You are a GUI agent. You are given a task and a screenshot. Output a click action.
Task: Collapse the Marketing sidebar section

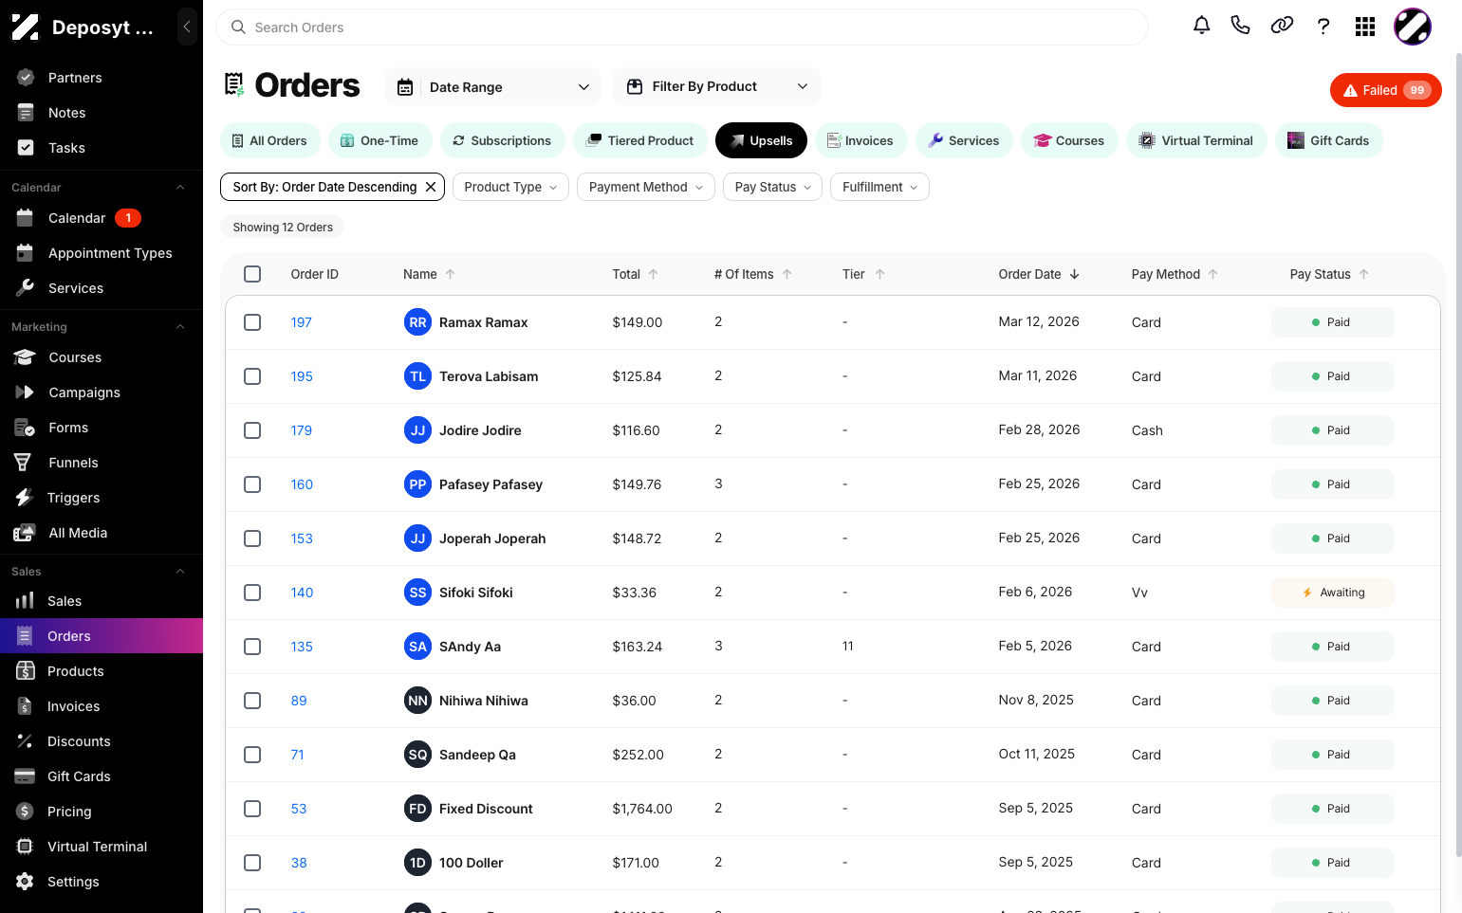click(x=180, y=327)
